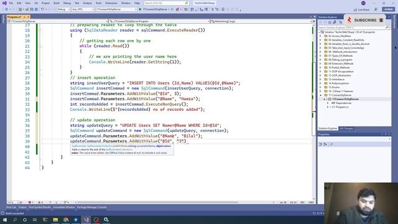Click the Save All icon in toolbar
Viewport: 398px width, 224px height.
(36, 9)
